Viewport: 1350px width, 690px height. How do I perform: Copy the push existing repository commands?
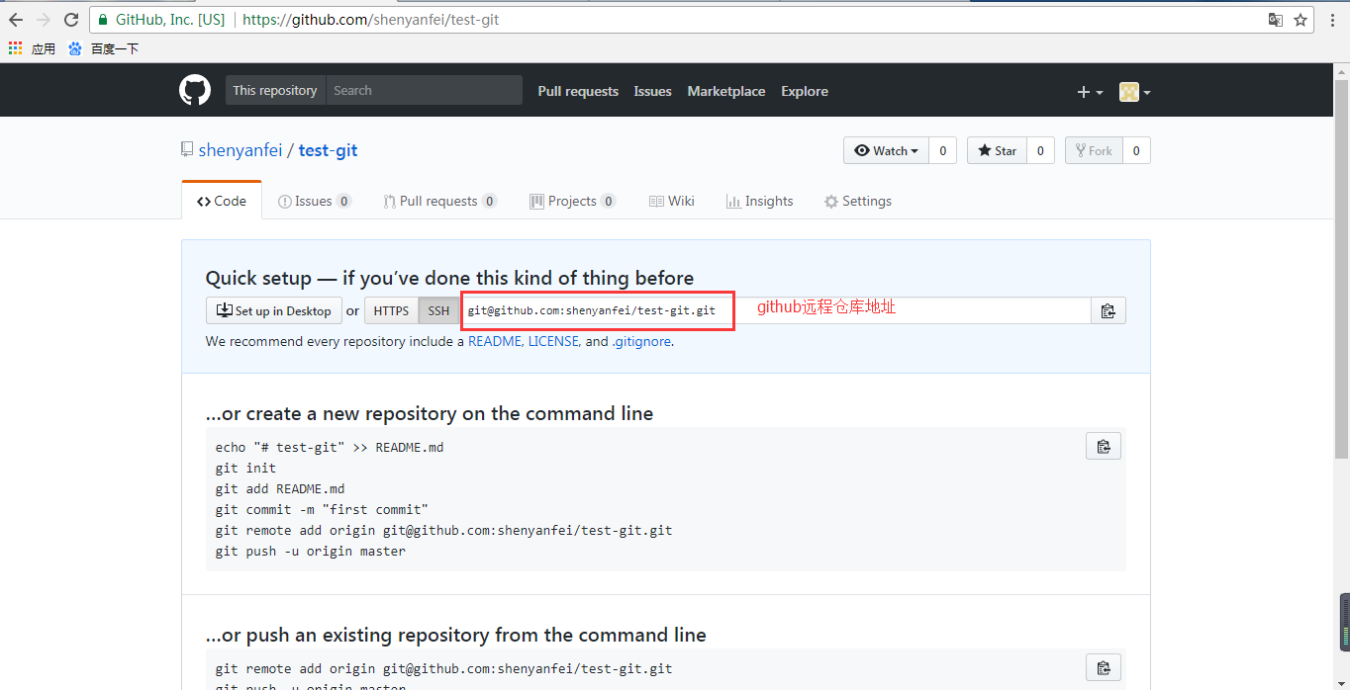tap(1104, 667)
